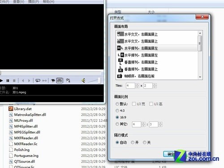The height and width of the screenshot is (168, 224).
Task: Click the layout list scrollbar thumb
Action: click(x=200, y=43)
